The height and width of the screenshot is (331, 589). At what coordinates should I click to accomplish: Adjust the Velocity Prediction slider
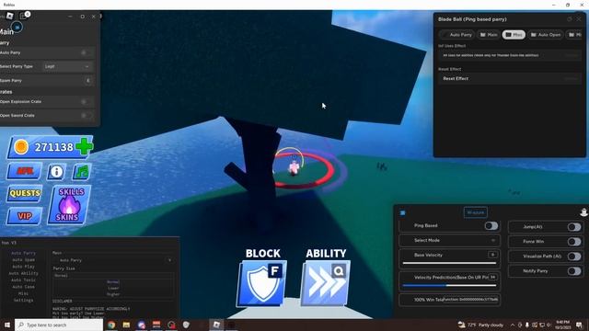[x=449, y=286]
